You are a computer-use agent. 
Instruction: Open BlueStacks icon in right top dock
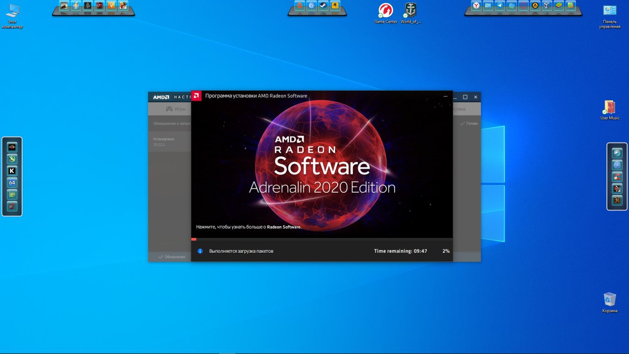(x=559, y=6)
